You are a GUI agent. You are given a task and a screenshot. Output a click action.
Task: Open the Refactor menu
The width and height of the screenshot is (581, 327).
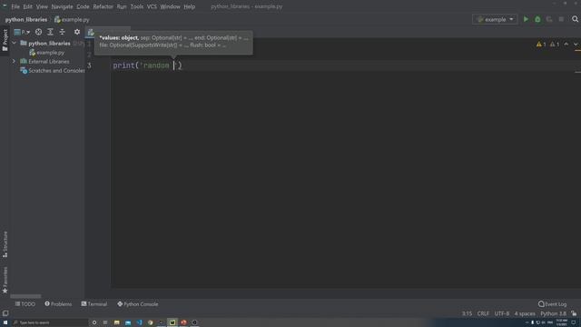[x=103, y=6]
